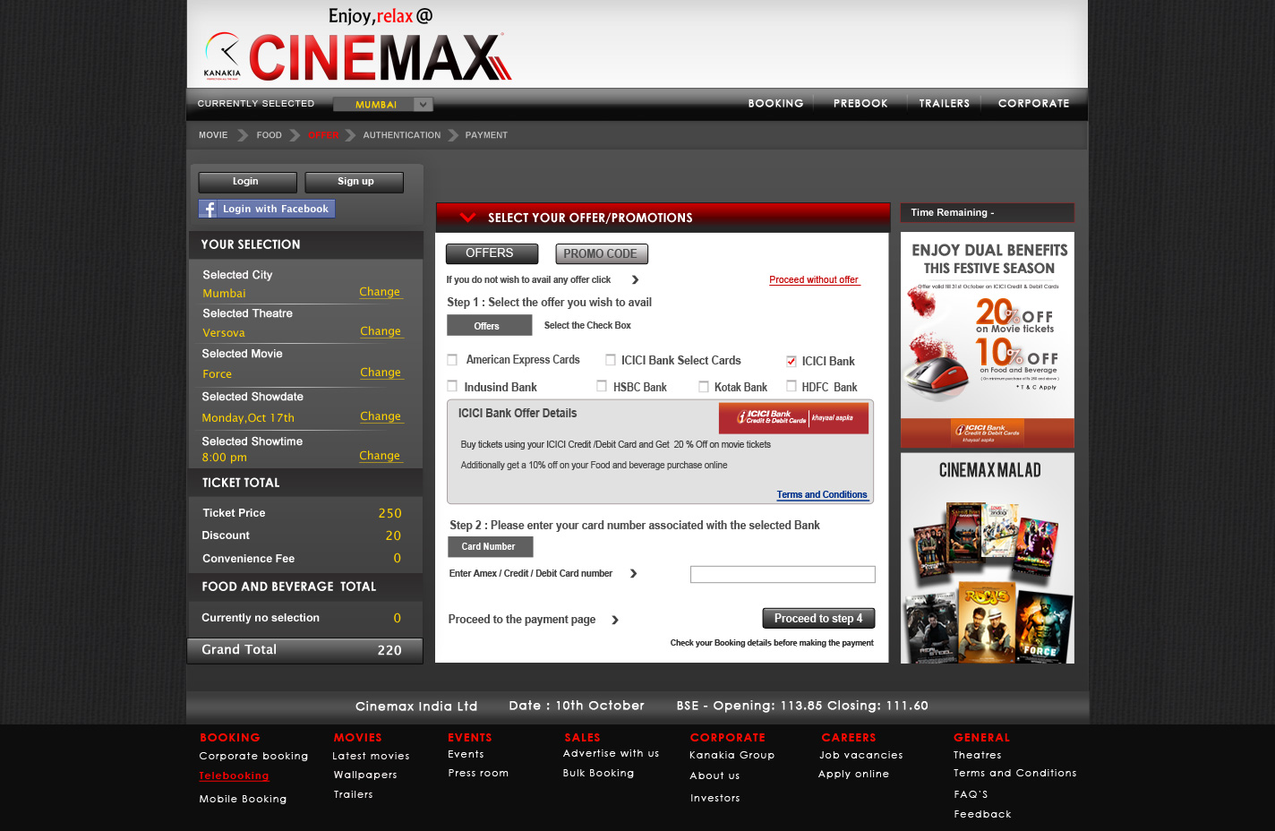1275x831 pixels.
Task: Open Mobile Booking footer link
Action: [x=243, y=799]
